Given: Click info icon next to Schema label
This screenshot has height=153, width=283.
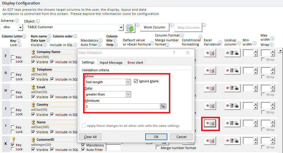Looking at the screenshot, I should tap(17, 21).
